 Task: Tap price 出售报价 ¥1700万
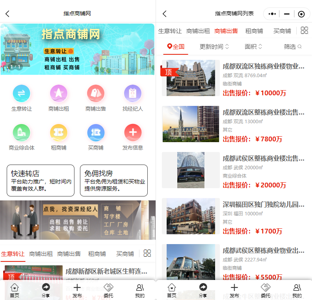tap(252, 231)
